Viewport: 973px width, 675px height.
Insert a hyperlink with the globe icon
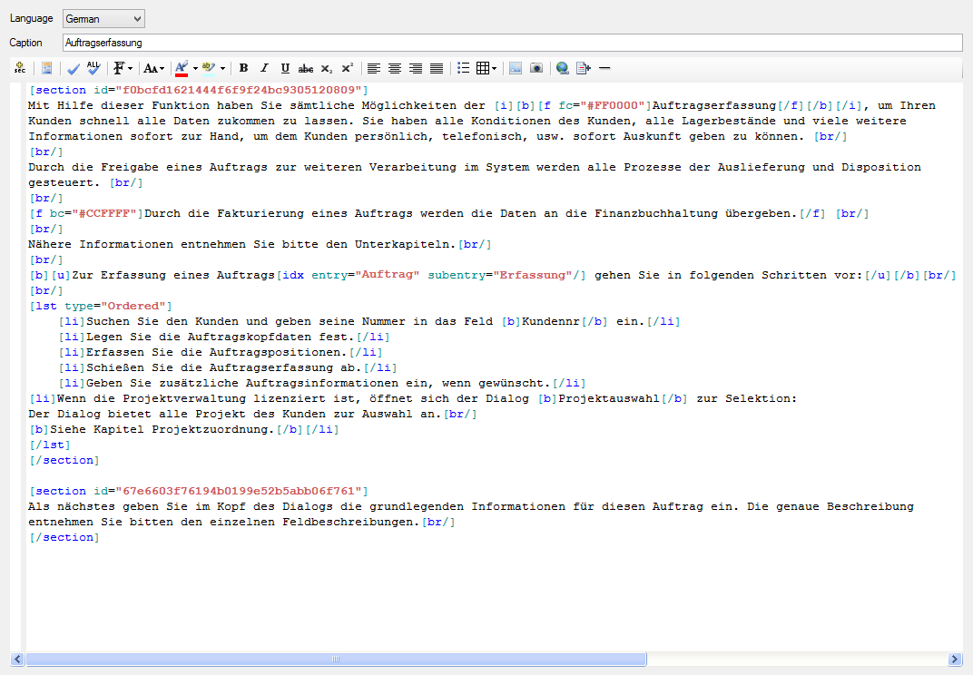point(562,68)
